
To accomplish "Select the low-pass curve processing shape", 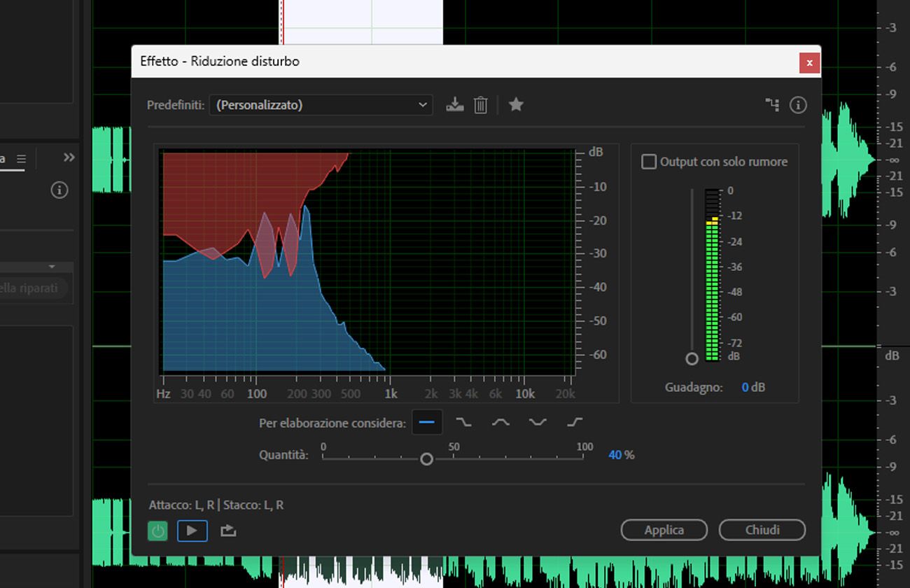I will [463, 421].
